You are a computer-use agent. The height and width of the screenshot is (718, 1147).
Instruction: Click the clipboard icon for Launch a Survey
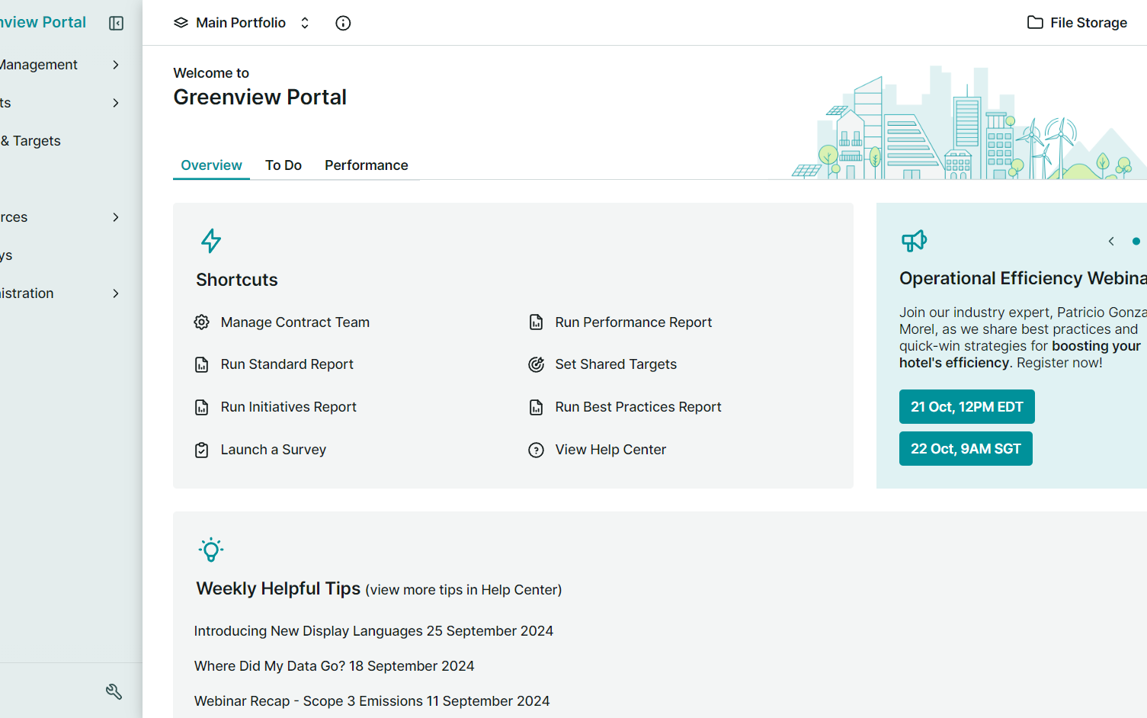tap(201, 450)
